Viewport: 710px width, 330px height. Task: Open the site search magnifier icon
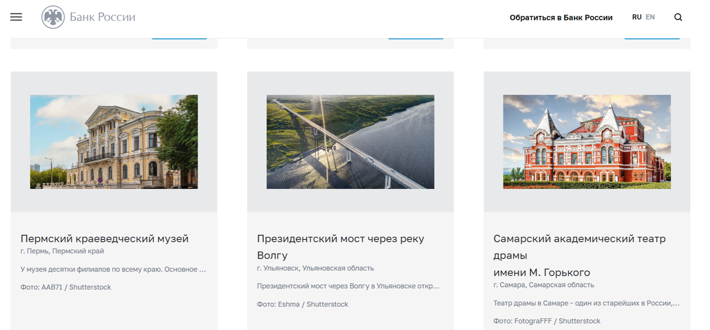click(x=678, y=17)
